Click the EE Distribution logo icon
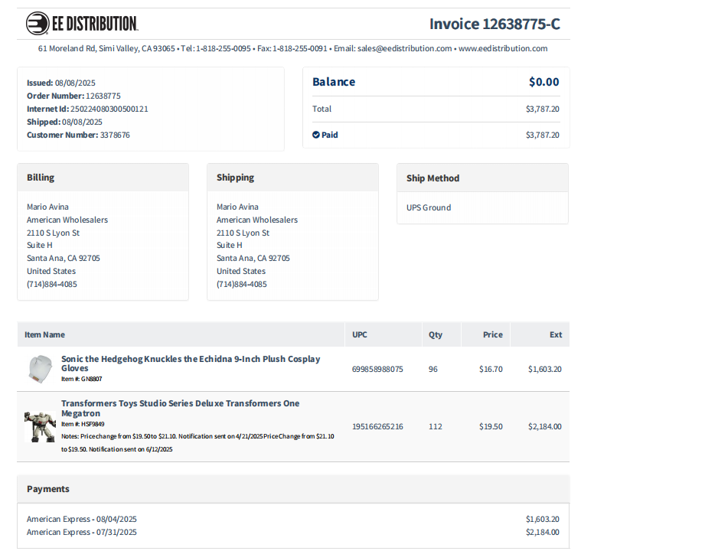The image size is (705, 551). click(38, 24)
